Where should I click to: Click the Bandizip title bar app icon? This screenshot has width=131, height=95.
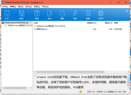4,3
